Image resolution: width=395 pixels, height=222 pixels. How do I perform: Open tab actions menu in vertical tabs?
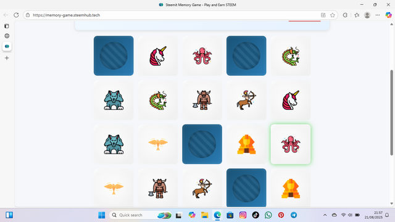pyautogui.click(x=7, y=26)
